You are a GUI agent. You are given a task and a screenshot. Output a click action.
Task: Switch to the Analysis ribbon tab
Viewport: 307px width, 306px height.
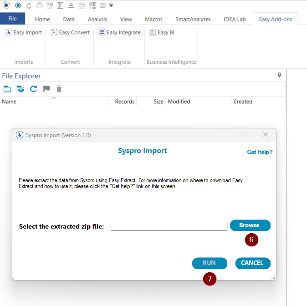click(97, 19)
